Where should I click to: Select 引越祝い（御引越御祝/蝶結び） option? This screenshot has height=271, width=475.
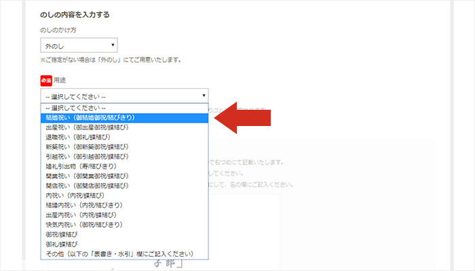click(x=124, y=157)
